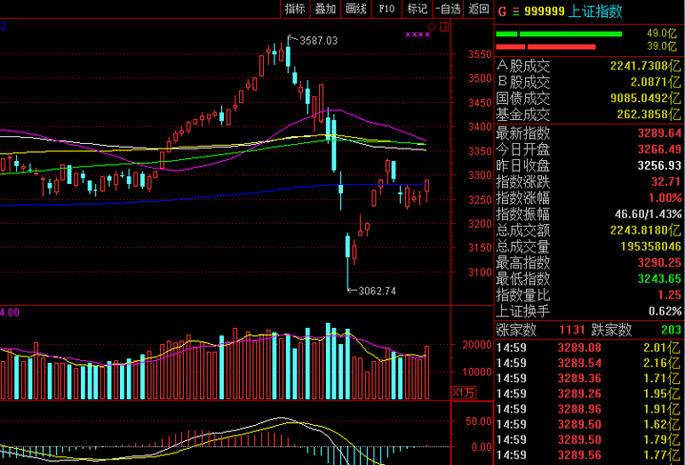Click the 总成交额 value 2243.8180亿

[x=646, y=231]
